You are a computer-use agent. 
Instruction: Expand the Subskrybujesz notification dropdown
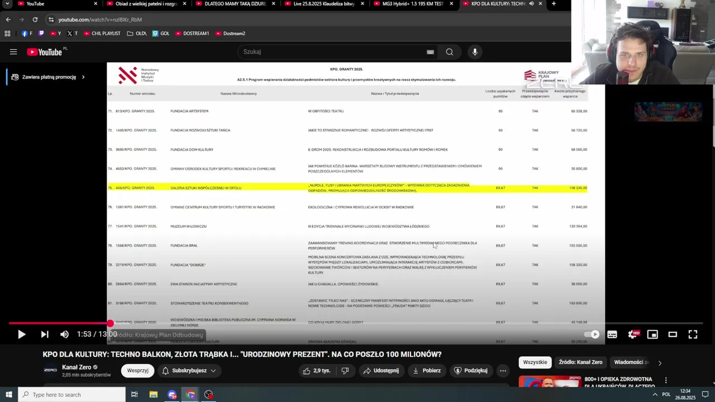[x=189, y=371]
